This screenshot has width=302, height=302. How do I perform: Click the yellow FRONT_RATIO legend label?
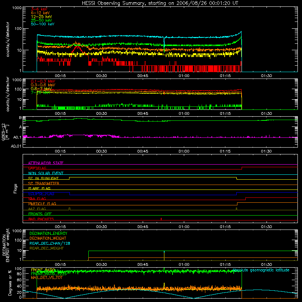coord(43,270)
